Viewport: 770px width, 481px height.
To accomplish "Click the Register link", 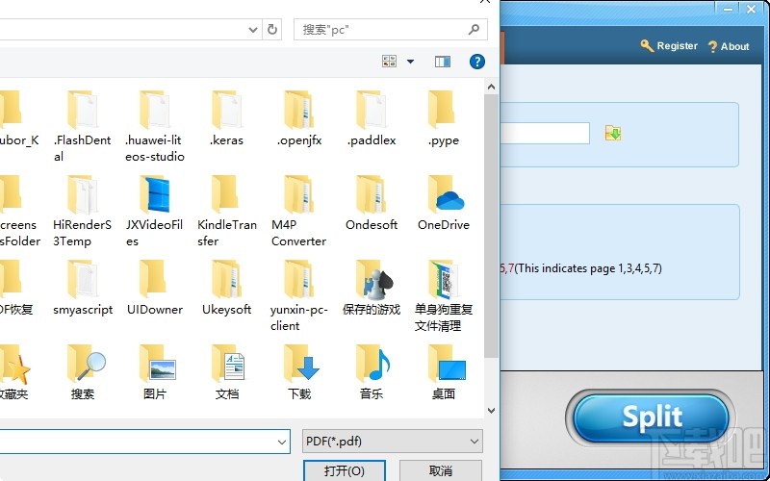I will (x=669, y=46).
